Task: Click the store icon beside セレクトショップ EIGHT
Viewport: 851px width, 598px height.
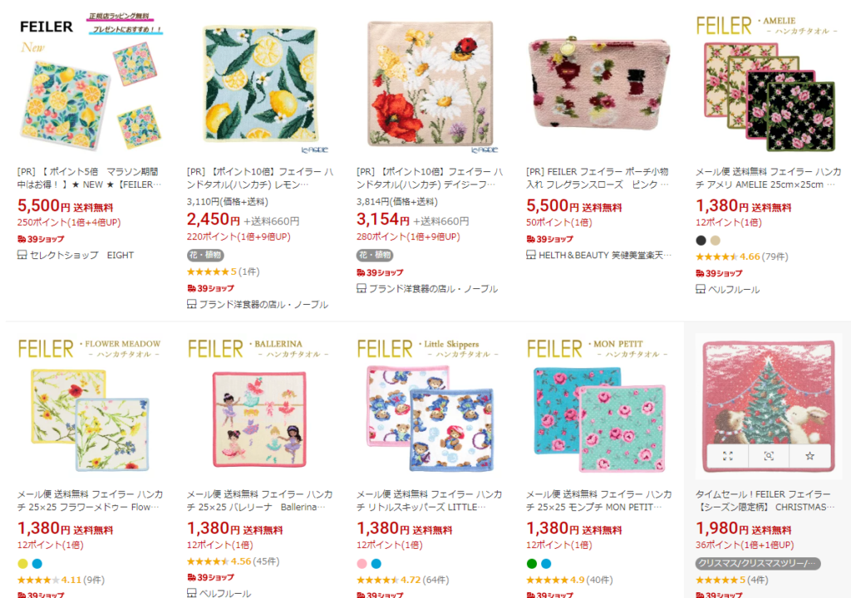Action: point(22,255)
